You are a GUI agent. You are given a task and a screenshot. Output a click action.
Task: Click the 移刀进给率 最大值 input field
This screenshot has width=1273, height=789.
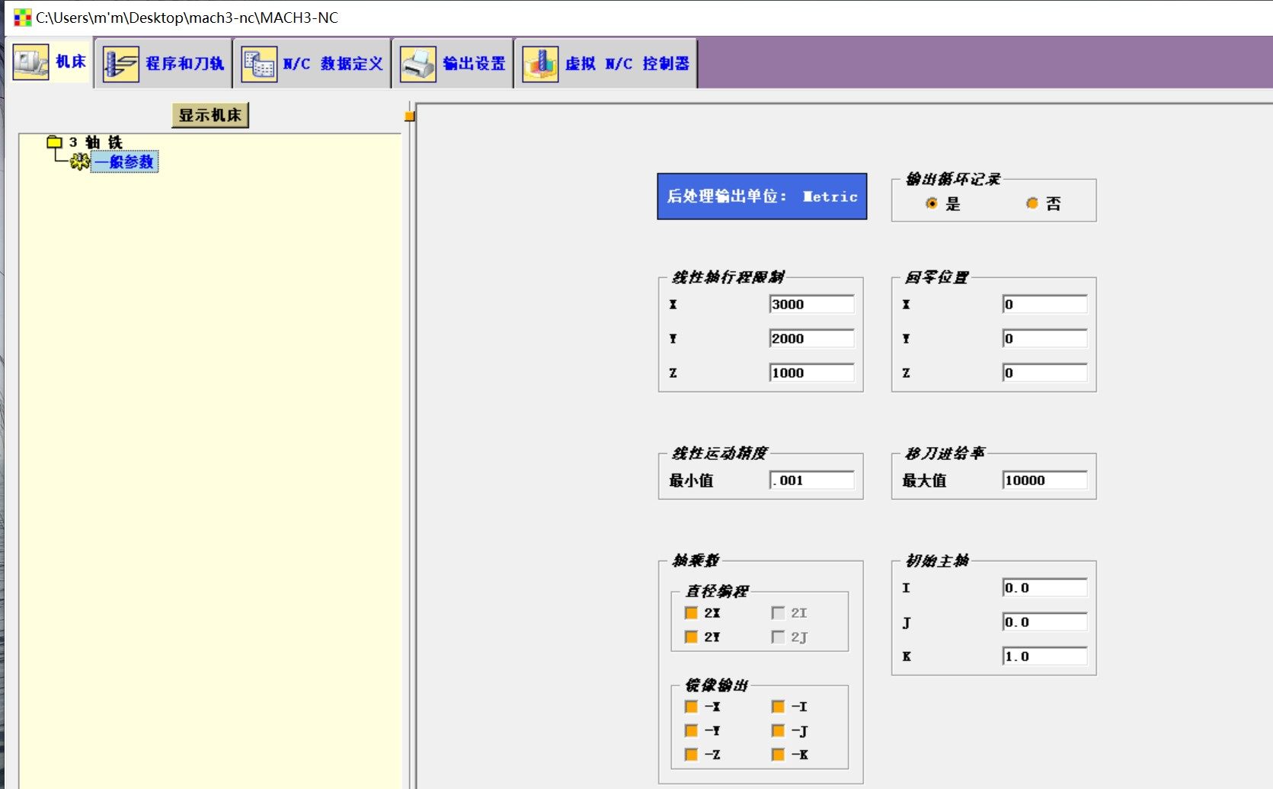(1044, 481)
